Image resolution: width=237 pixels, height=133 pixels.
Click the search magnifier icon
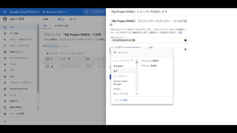click(x=87, y=12)
